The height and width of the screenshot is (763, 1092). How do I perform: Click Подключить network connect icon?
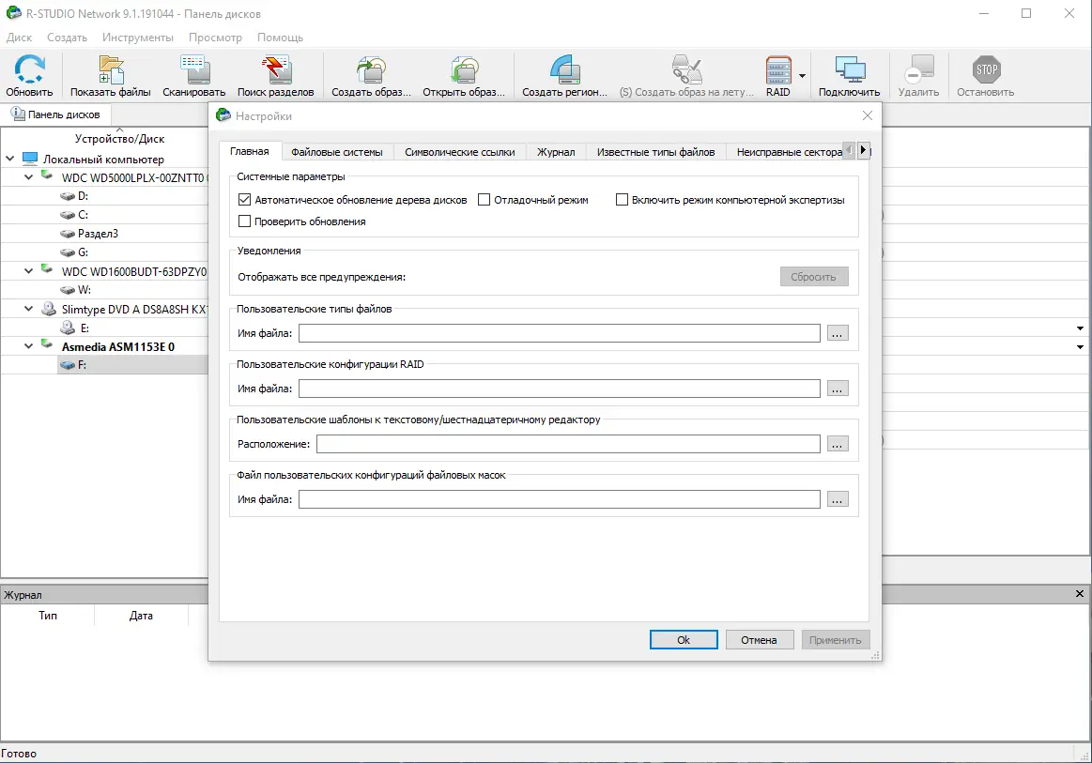(850, 69)
